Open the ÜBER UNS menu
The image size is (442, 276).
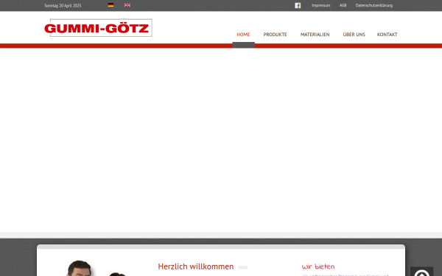coord(354,35)
